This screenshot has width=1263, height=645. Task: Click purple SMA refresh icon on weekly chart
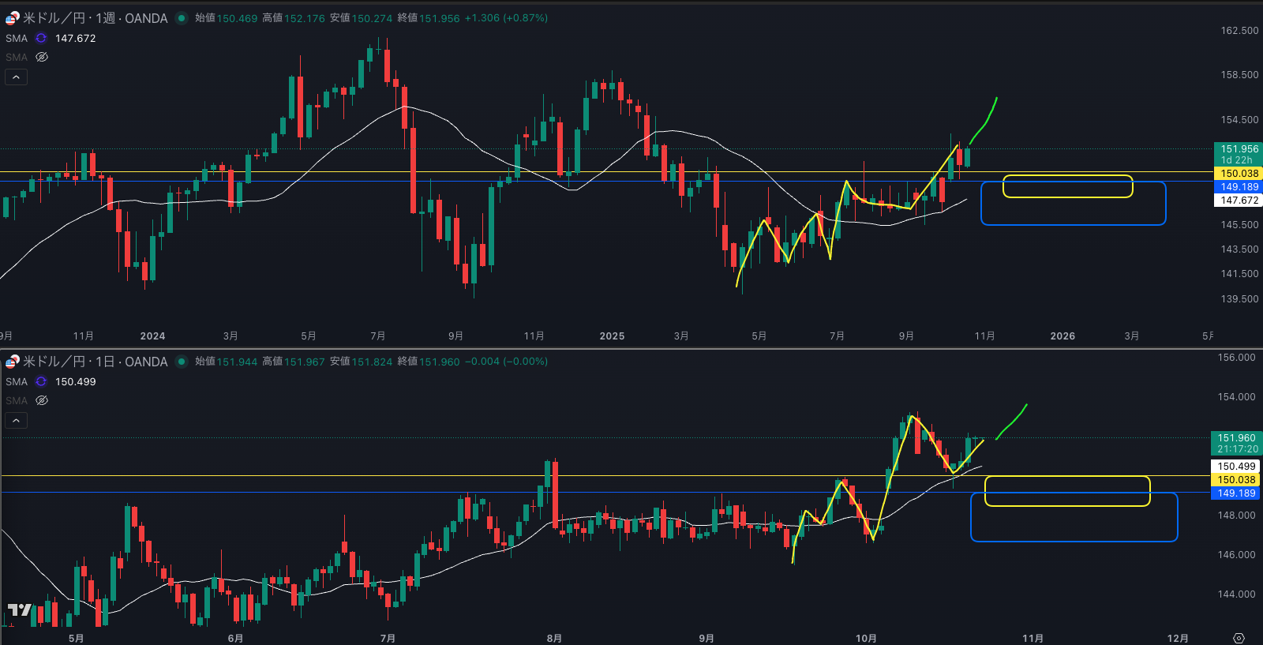click(x=41, y=38)
